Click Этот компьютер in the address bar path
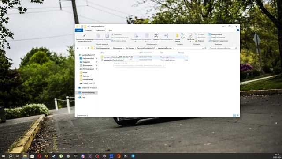Image resolution: width=282 pixels, height=159 pixels. [103, 48]
